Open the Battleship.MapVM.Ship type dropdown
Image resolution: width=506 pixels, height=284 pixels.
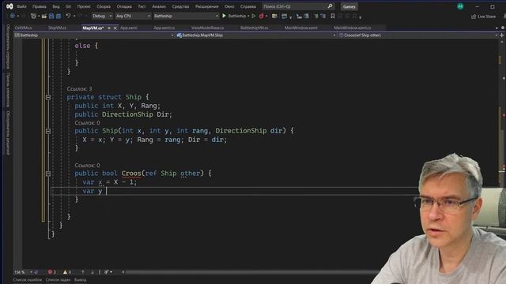point(256,35)
